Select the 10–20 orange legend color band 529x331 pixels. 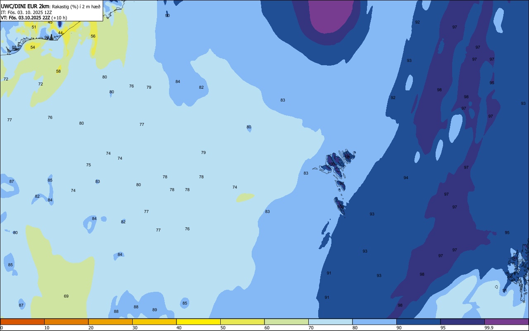tap(66, 322)
